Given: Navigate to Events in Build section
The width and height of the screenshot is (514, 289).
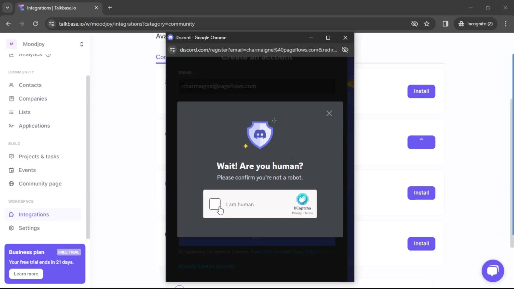Looking at the screenshot, I should [27, 170].
